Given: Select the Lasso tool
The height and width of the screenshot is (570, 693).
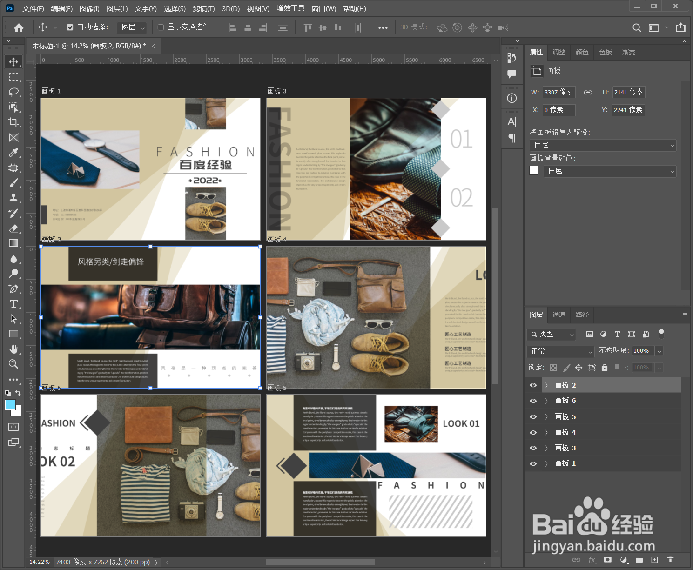Looking at the screenshot, I should (x=13, y=92).
